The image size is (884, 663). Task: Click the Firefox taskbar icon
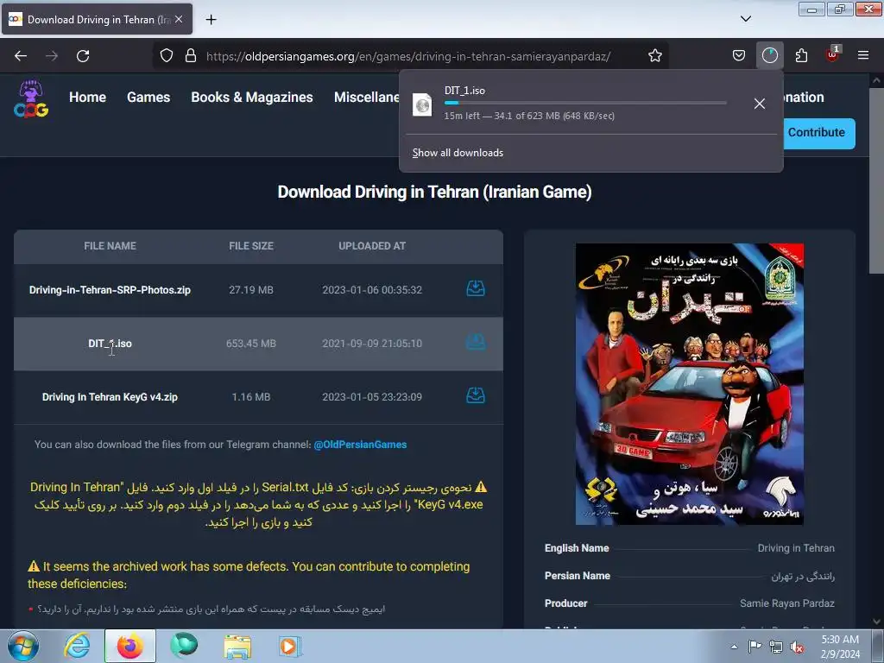point(130,646)
